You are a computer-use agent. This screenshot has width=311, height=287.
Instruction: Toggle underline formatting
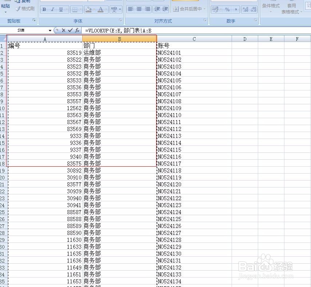tap(61, 9)
